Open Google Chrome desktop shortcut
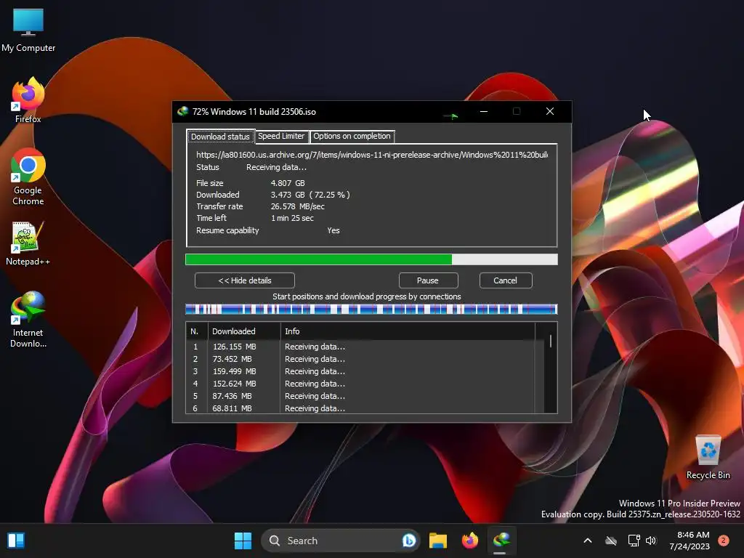 pos(28,177)
